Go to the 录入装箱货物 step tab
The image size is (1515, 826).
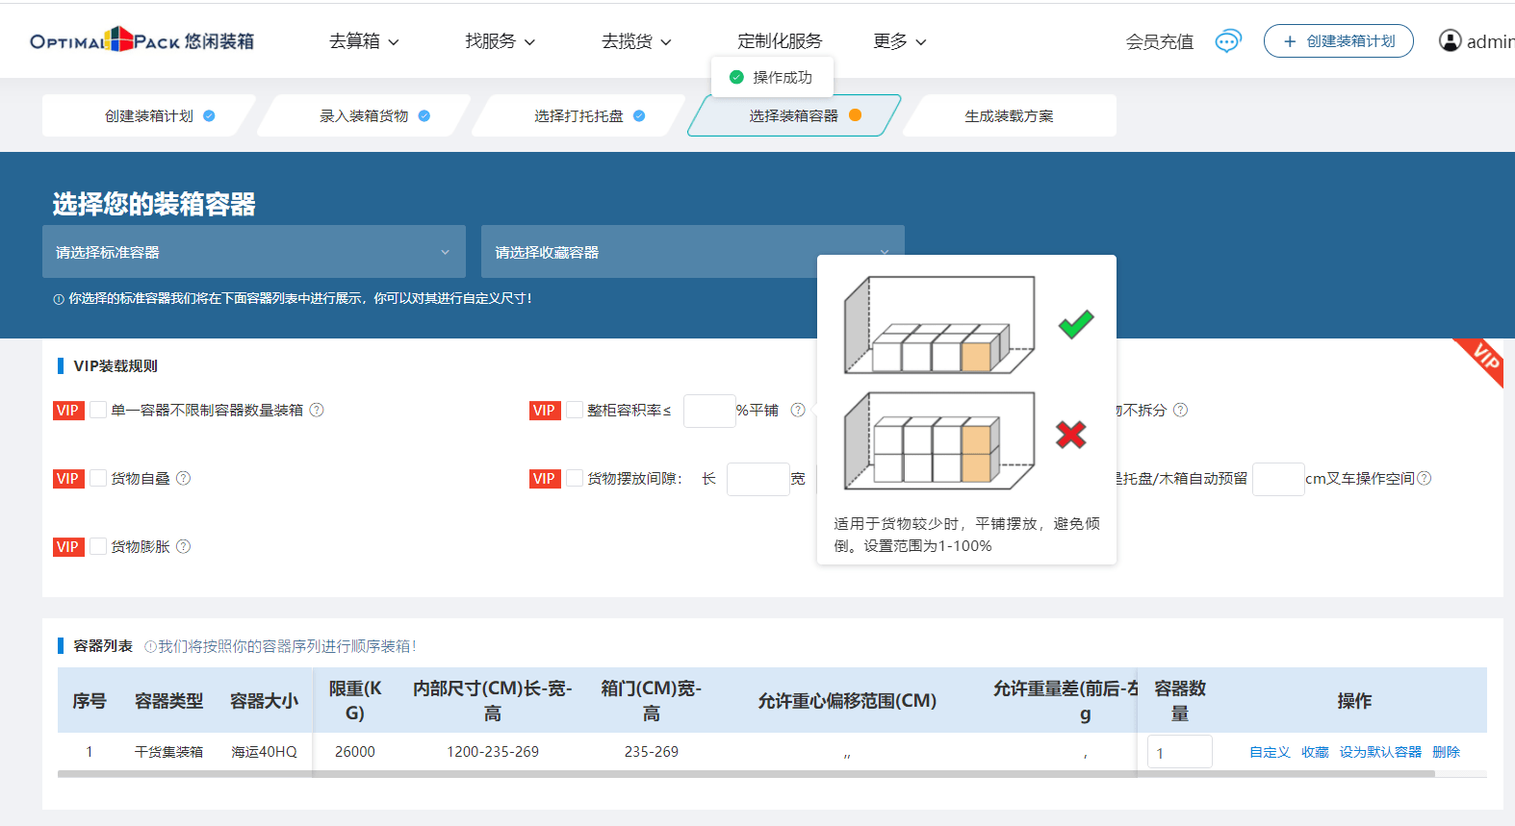(x=364, y=115)
